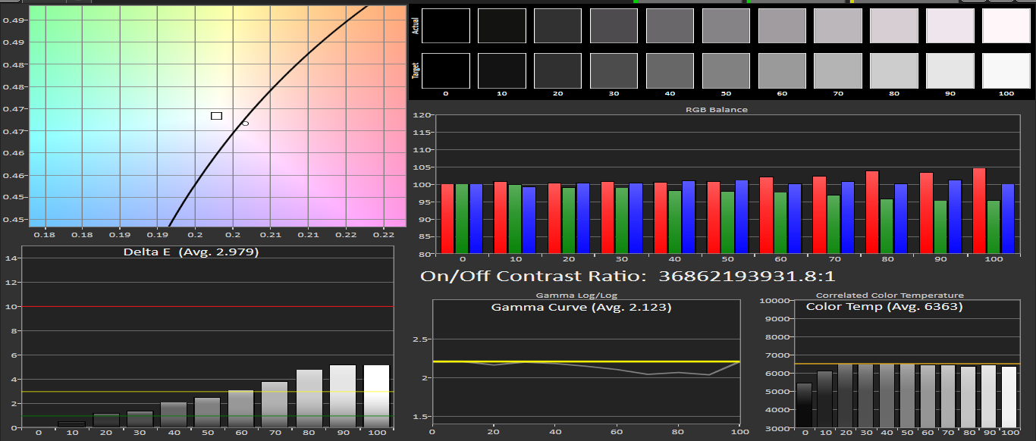Select the On/Off Contrast Ratio readout
The height and width of the screenshot is (441, 1036).
click(628, 277)
